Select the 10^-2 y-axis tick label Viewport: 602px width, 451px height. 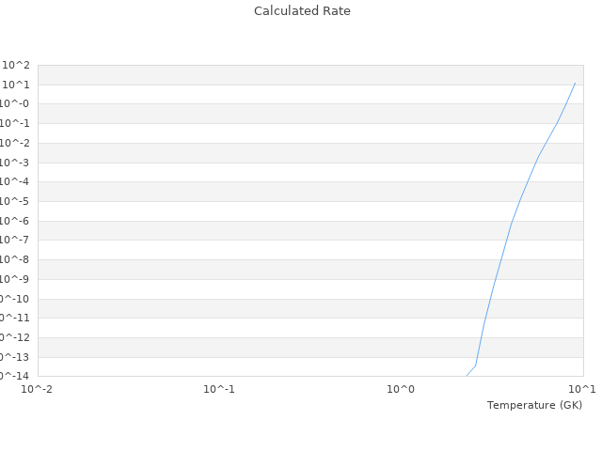click(x=15, y=143)
